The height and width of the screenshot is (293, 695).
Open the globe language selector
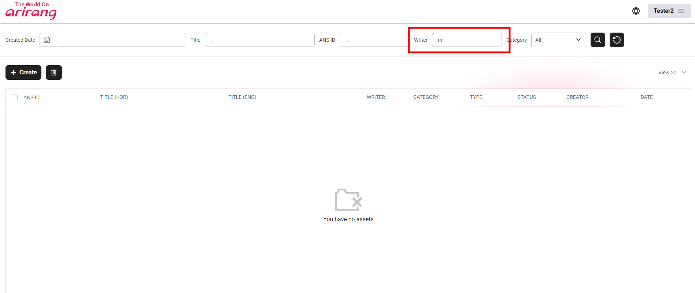(x=636, y=11)
